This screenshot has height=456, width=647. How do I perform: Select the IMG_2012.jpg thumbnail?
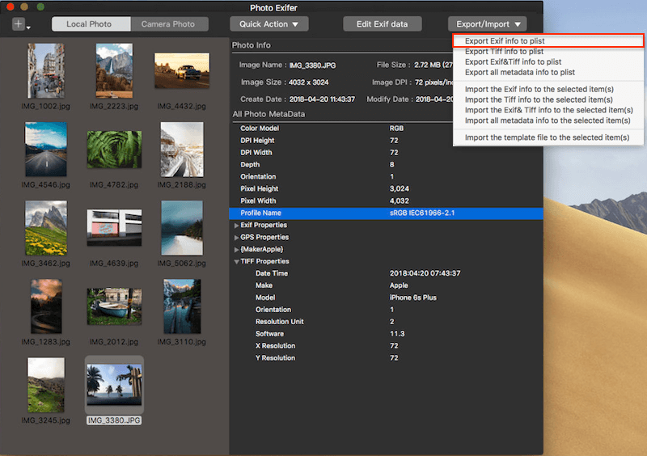point(114,306)
